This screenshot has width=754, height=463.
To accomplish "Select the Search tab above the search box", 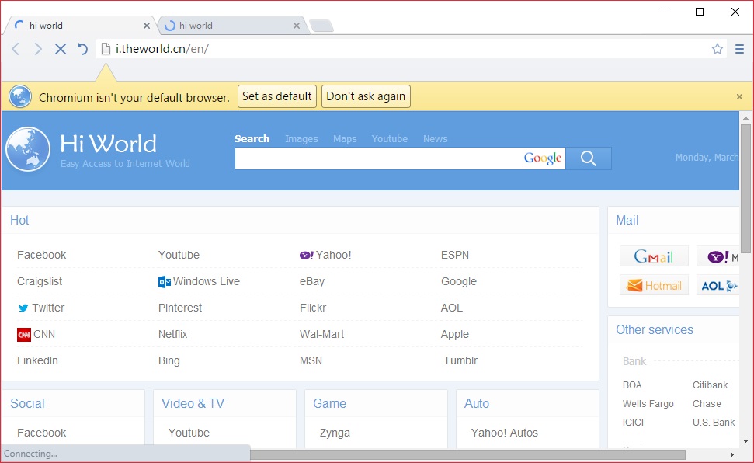I will (252, 138).
